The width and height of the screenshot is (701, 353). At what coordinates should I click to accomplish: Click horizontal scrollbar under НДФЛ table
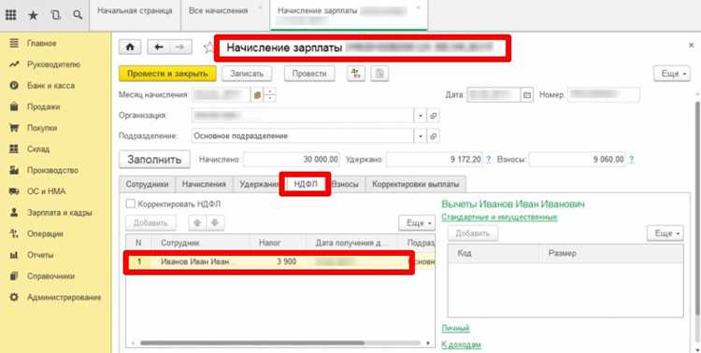point(252,343)
